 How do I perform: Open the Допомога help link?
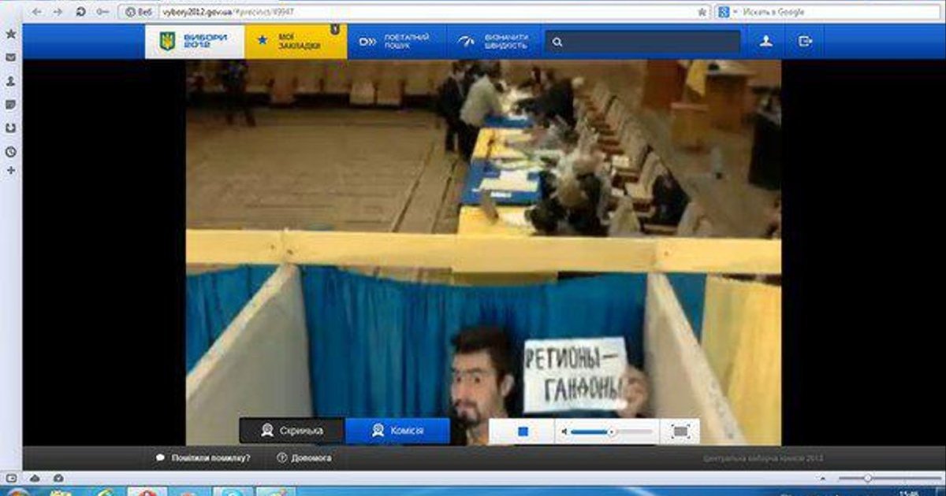coord(305,457)
